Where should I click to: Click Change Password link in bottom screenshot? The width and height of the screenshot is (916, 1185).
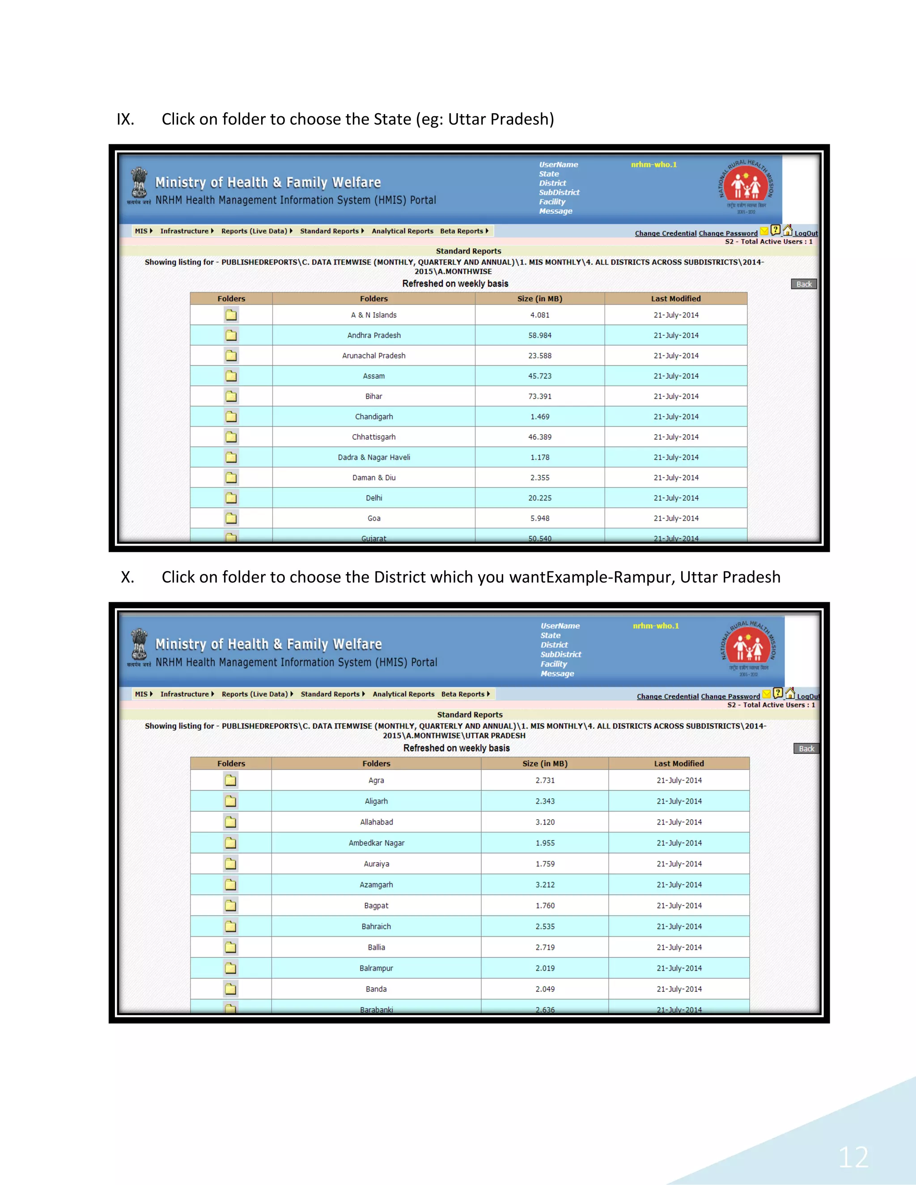pyautogui.click(x=730, y=697)
